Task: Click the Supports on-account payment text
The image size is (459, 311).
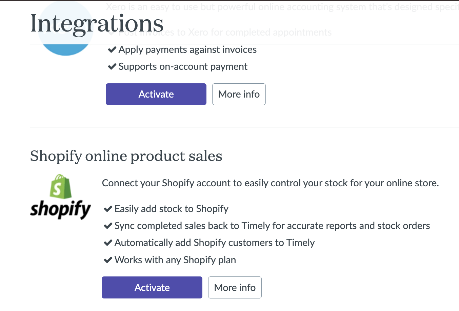Action: point(183,67)
